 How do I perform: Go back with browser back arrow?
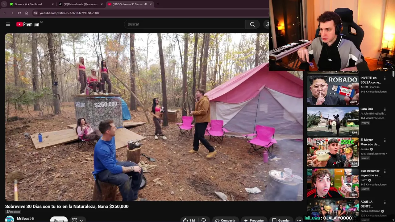click(4, 13)
